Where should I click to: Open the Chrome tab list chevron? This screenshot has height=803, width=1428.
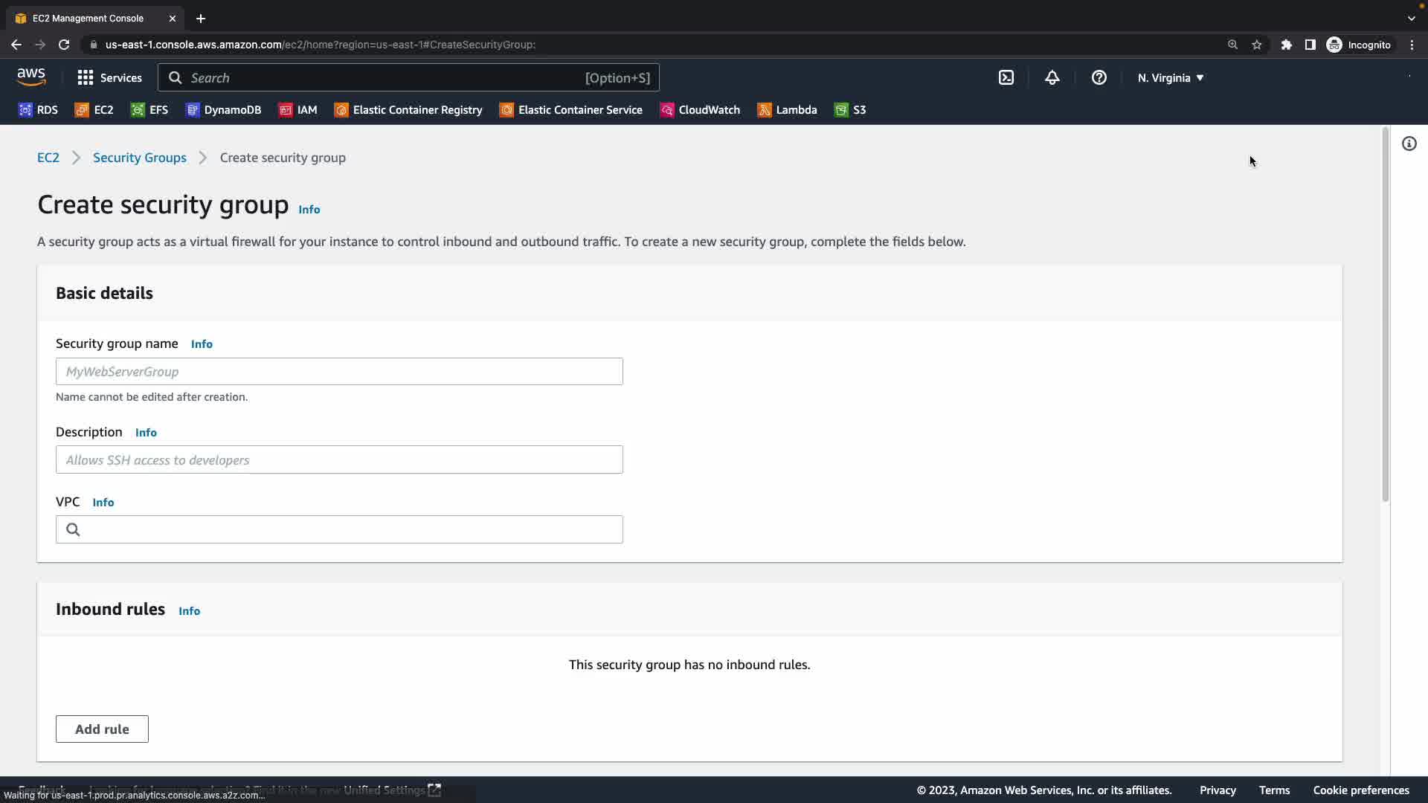coord(1412,18)
